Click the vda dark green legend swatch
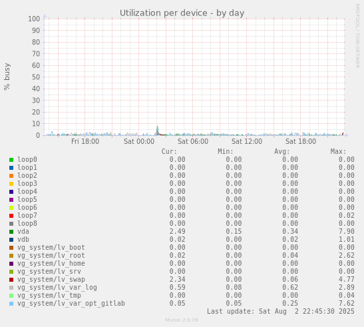This screenshot has height=327, width=364. click(x=11, y=232)
